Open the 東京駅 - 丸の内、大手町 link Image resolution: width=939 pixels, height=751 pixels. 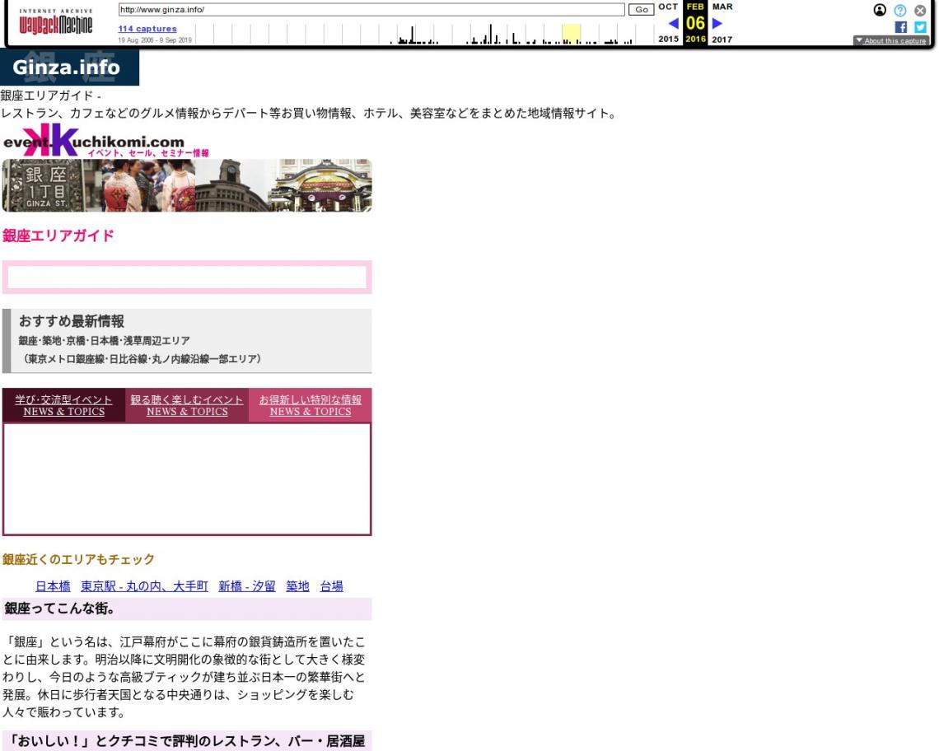point(144,585)
